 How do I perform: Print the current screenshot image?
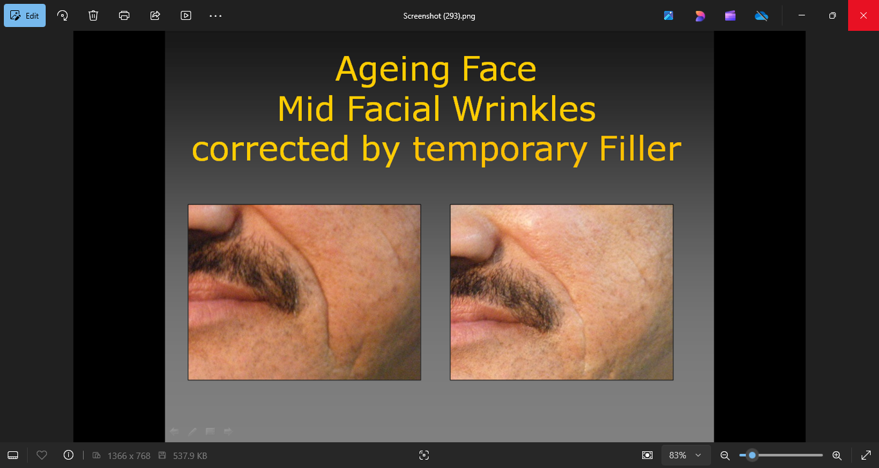point(124,15)
